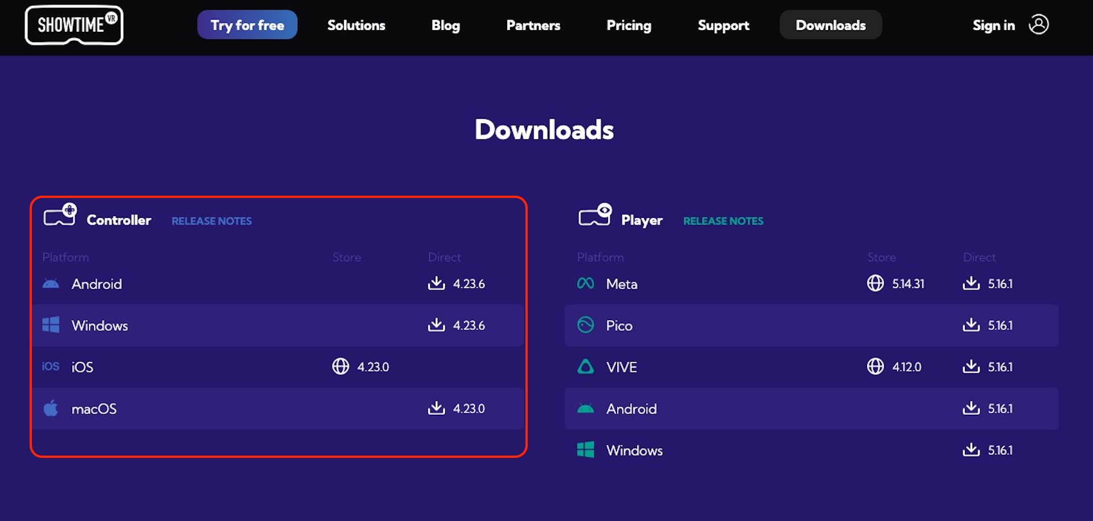Screen dimensions: 1093x521
Task: Open iOS Controller store globe icon
Action: pos(340,366)
